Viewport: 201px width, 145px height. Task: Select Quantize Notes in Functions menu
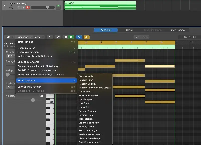[x=26, y=48]
